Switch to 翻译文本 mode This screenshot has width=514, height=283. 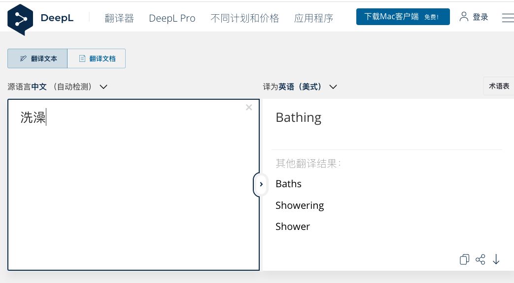(38, 58)
